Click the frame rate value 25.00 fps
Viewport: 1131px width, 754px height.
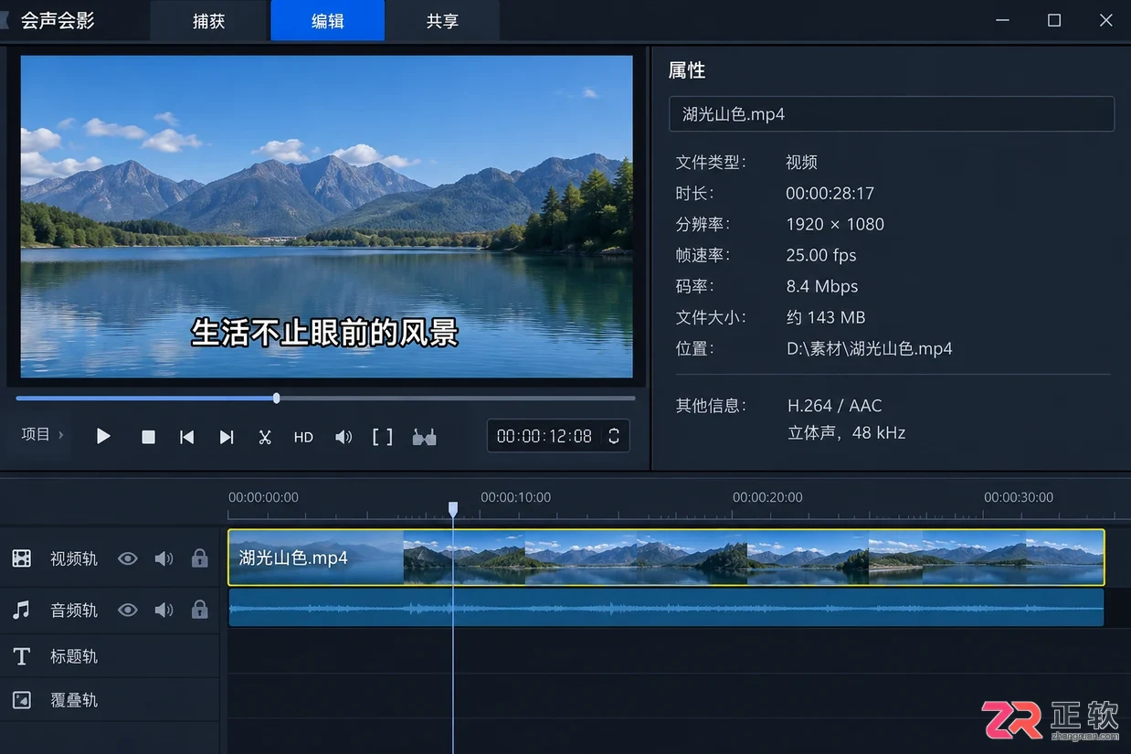[821, 256]
